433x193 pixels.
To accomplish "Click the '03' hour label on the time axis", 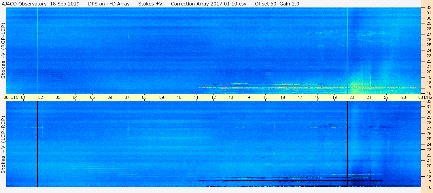I will pos(58,97).
